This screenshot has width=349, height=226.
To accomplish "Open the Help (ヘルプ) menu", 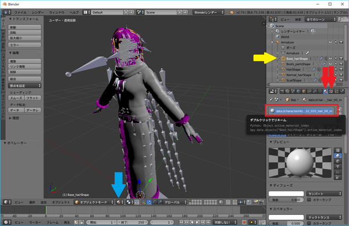I will click(74, 12).
